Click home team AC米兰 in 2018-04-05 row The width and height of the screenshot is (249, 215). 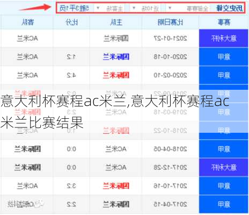pyautogui.click(x=116, y=149)
